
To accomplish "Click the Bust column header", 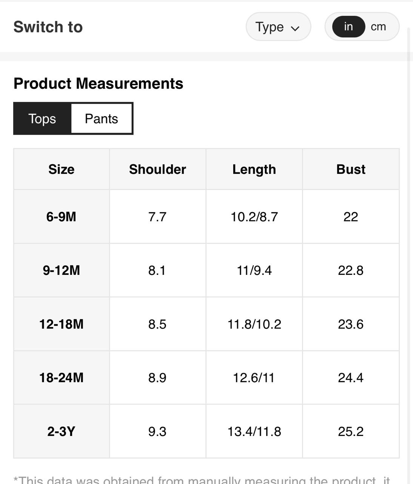I will 351,169.
